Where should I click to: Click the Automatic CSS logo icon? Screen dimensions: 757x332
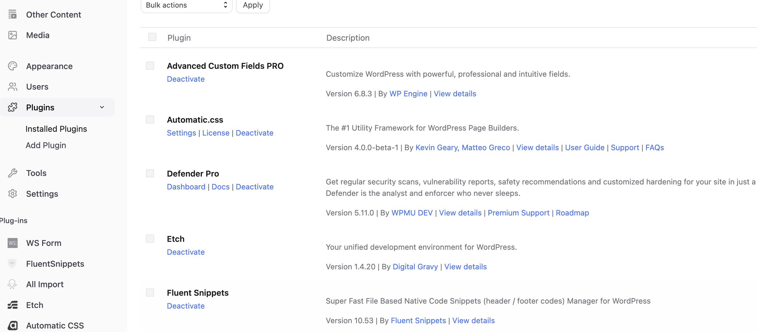(x=12, y=326)
